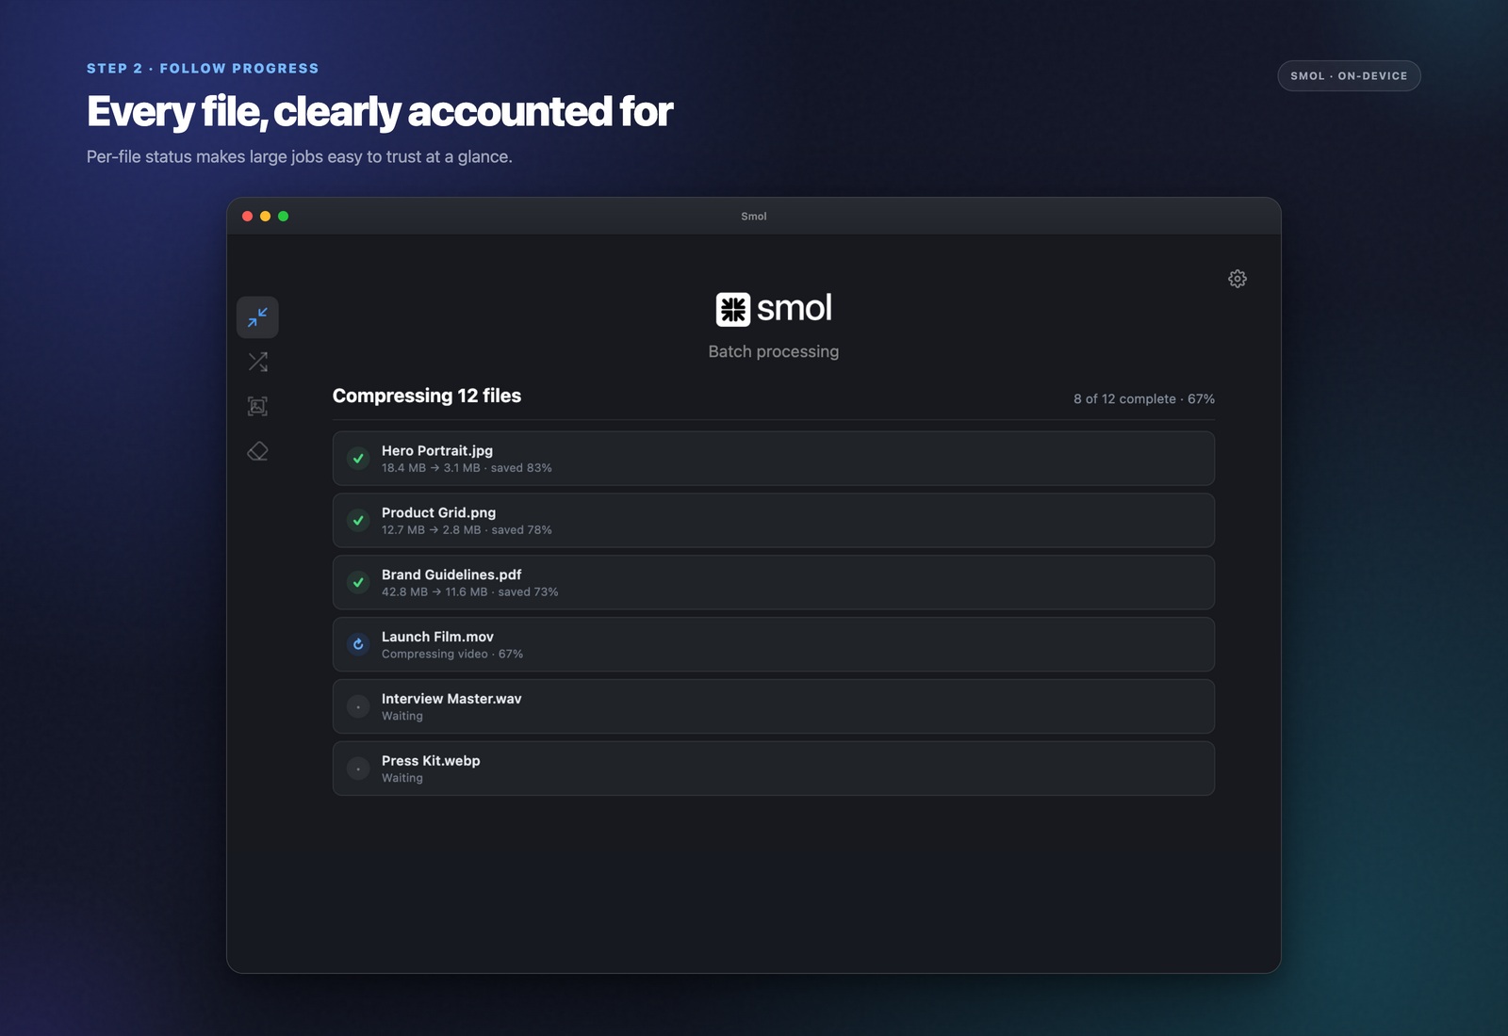Click the waiting dot for Interview Master.wav
1508x1036 pixels.
[x=358, y=707]
